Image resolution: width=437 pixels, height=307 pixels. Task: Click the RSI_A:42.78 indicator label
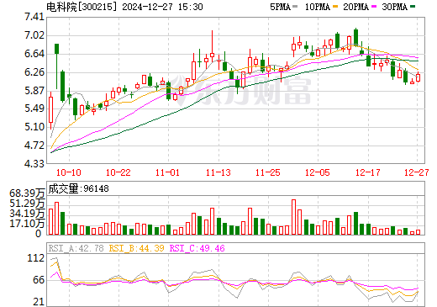point(76,248)
